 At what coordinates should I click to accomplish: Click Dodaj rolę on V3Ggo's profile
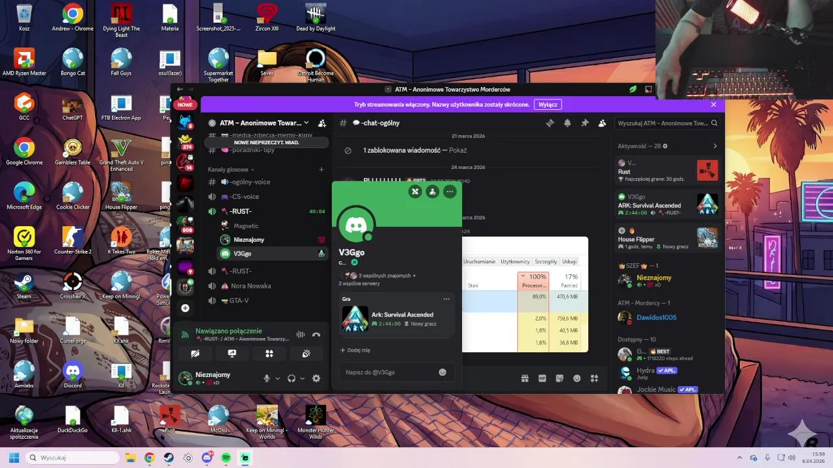point(355,350)
